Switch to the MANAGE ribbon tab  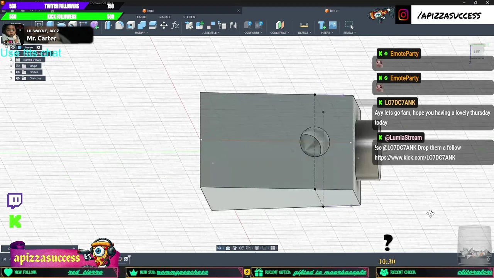[x=165, y=17]
